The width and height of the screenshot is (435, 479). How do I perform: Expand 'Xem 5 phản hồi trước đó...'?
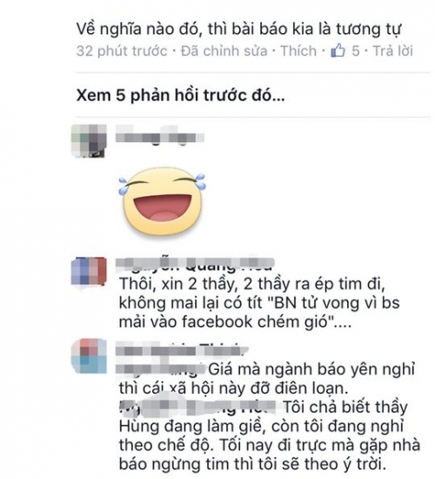point(180,96)
